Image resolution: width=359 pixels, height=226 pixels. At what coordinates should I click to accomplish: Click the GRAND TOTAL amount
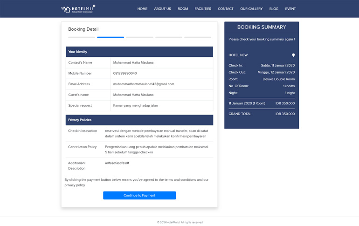coord(285,114)
